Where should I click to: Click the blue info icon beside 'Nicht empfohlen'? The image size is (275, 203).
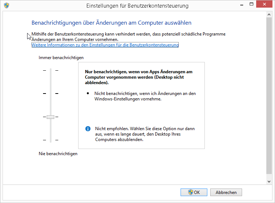[88, 129]
